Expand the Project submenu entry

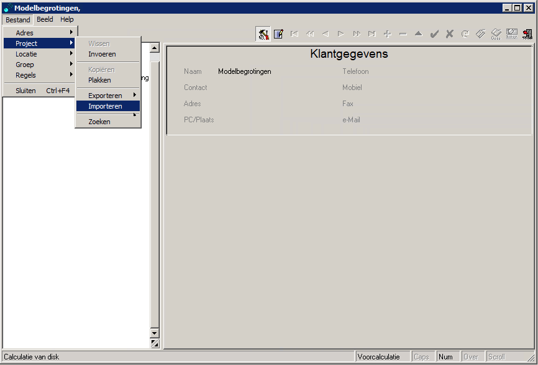39,43
